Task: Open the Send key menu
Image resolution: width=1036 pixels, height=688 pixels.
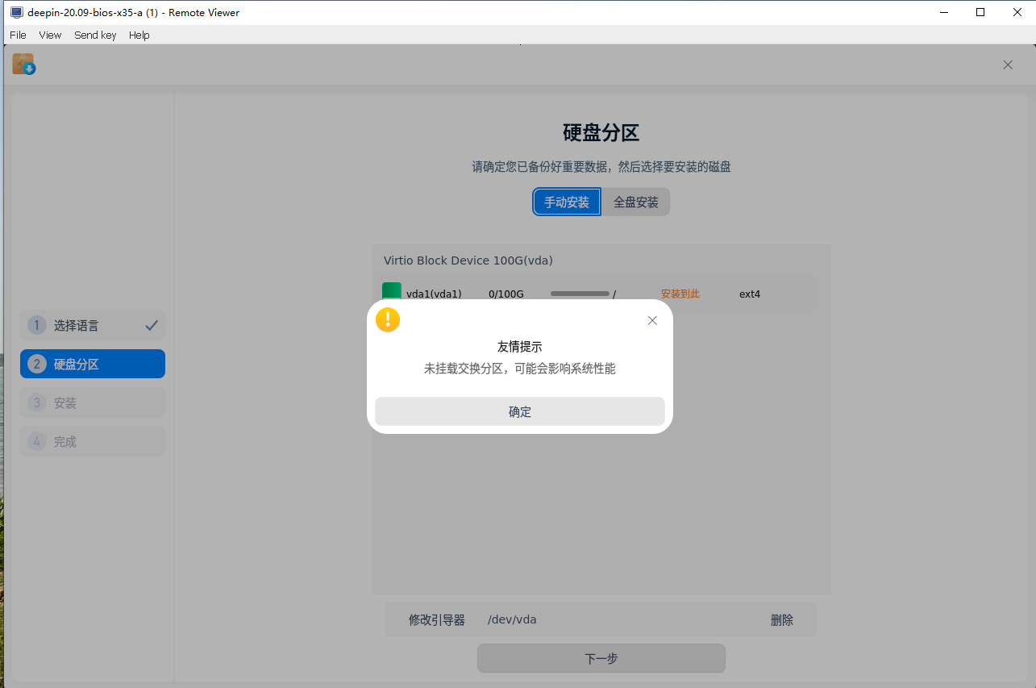Action: (x=95, y=35)
